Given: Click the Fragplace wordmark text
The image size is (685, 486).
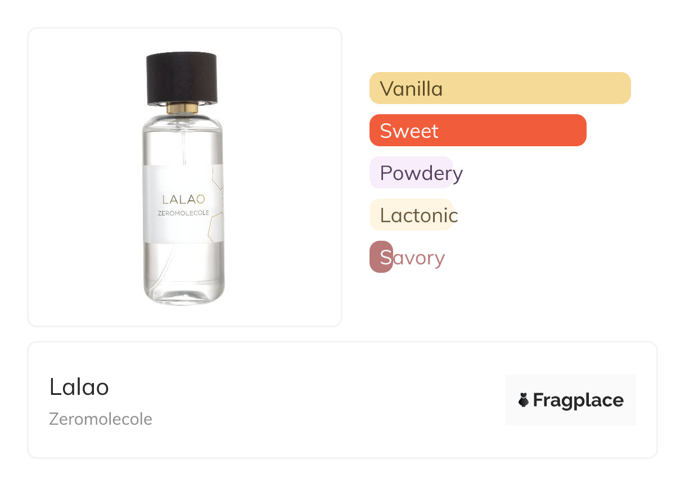Looking at the screenshot, I should click(578, 400).
